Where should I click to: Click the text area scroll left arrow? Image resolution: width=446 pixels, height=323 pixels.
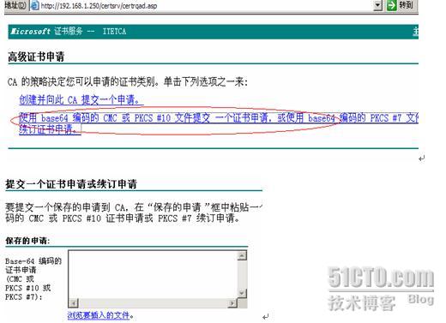[74, 303]
